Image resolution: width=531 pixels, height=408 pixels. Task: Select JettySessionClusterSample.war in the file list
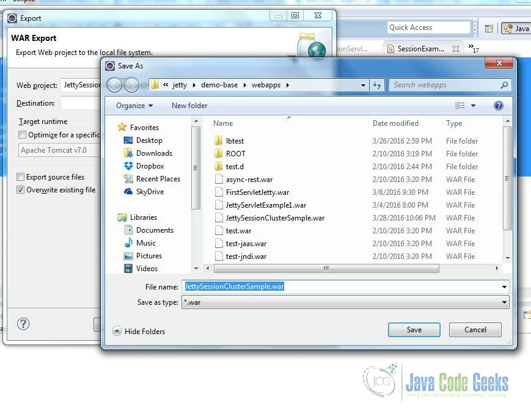click(x=269, y=217)
